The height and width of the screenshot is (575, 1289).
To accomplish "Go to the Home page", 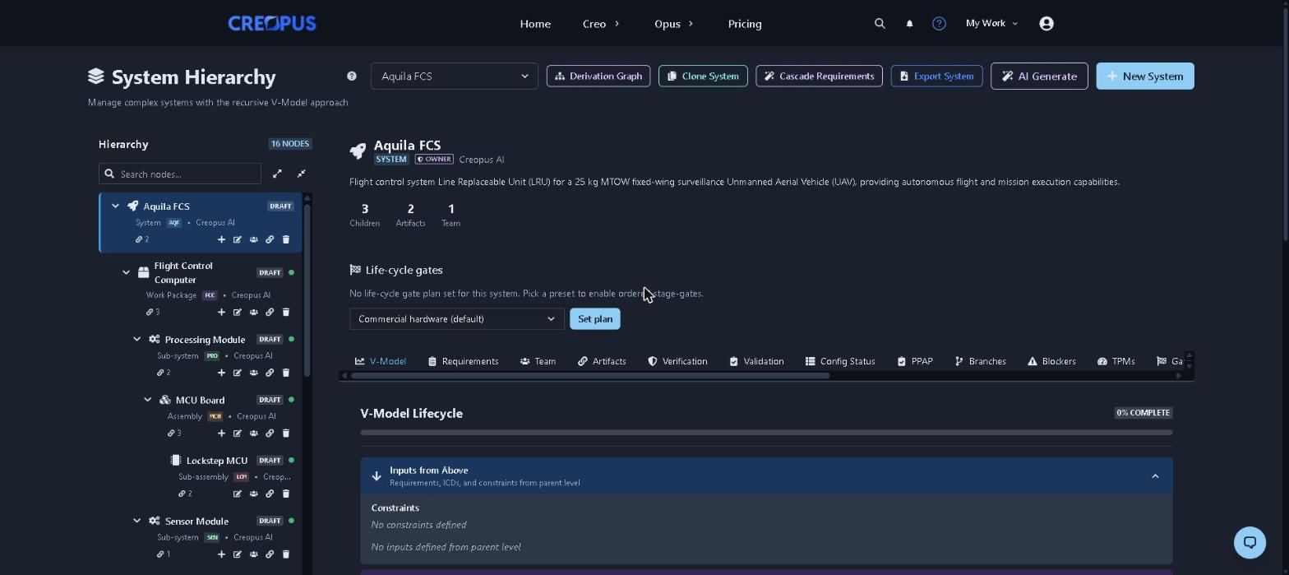I will [x=535, y=24].
